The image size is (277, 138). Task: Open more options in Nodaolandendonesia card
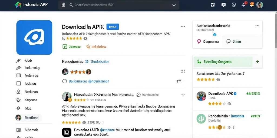(257, 26)
